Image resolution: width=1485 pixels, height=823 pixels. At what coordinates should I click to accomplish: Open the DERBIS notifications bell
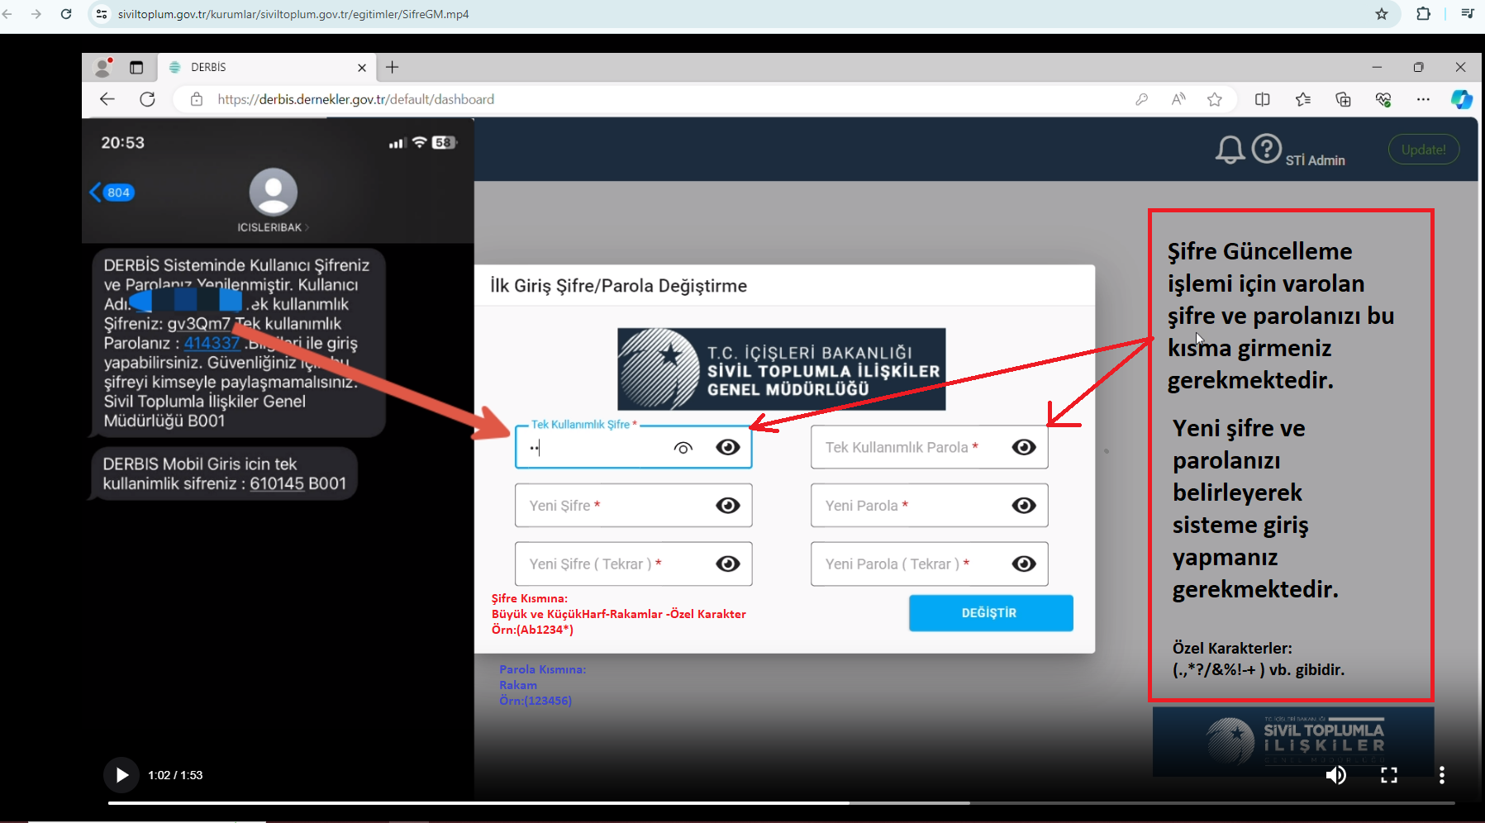[1230, 150]
